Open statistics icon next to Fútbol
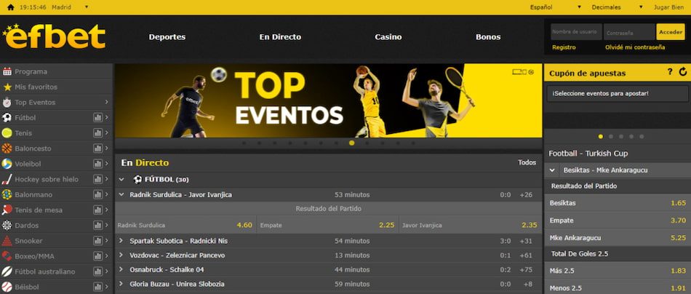This screenshot has height=294, width=691. tap(97, 118)
